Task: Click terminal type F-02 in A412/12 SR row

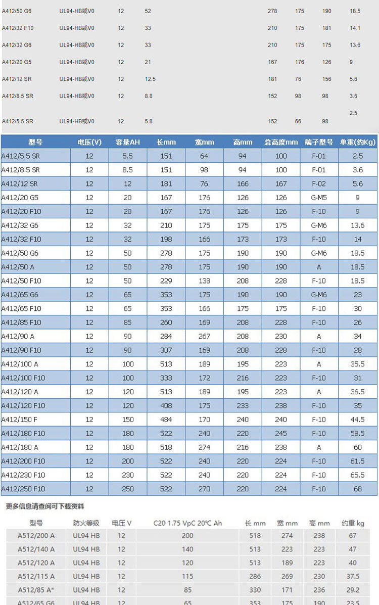Action: 319,183
